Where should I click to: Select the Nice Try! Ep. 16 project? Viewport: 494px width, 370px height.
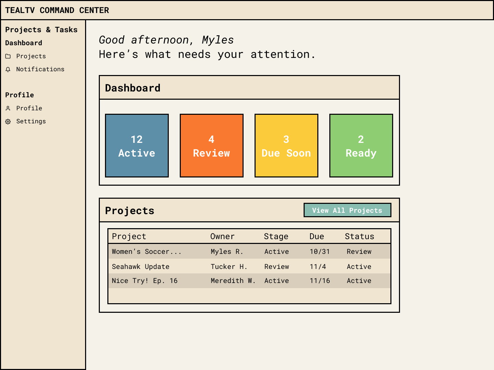249,281
